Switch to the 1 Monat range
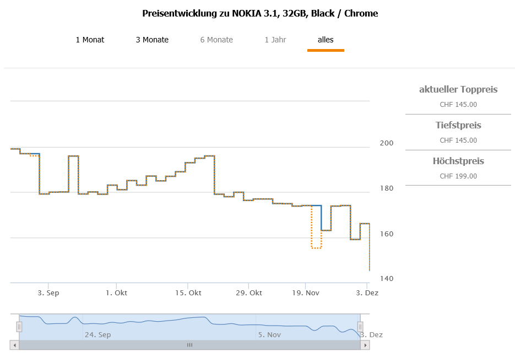This screenshot has width=515, height=357. (90, 40)
